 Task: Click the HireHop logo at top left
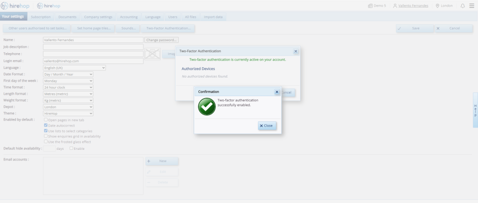(x=15, y=6)
